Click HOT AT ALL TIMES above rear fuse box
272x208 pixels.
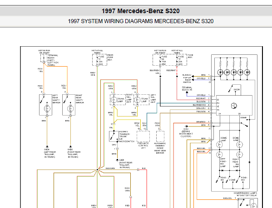click(97, 52)
